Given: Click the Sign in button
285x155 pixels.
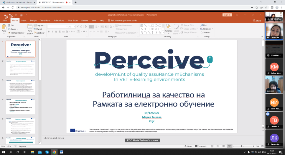Looking at the screenshot, I should [227, 15].
